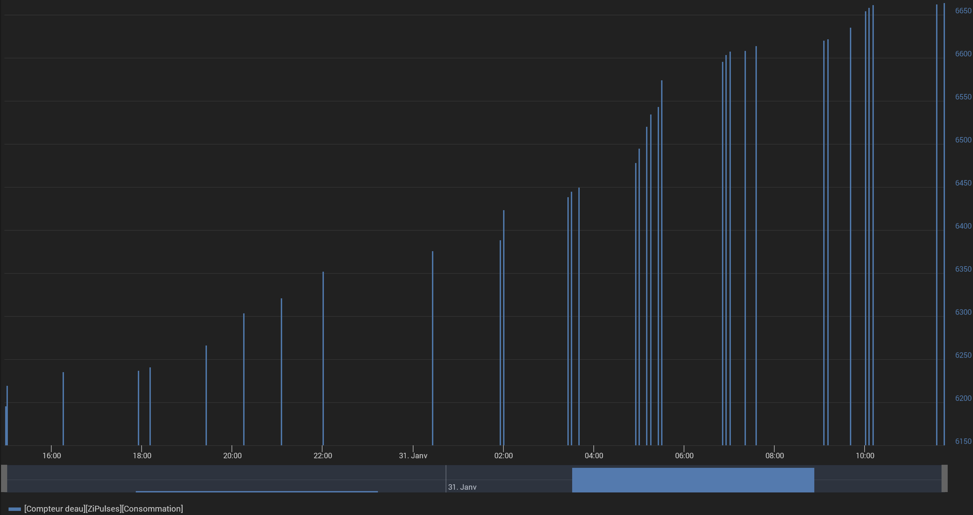Click the 6150 y-axis value label
The image size is (973, 515).
click(963, 441)
